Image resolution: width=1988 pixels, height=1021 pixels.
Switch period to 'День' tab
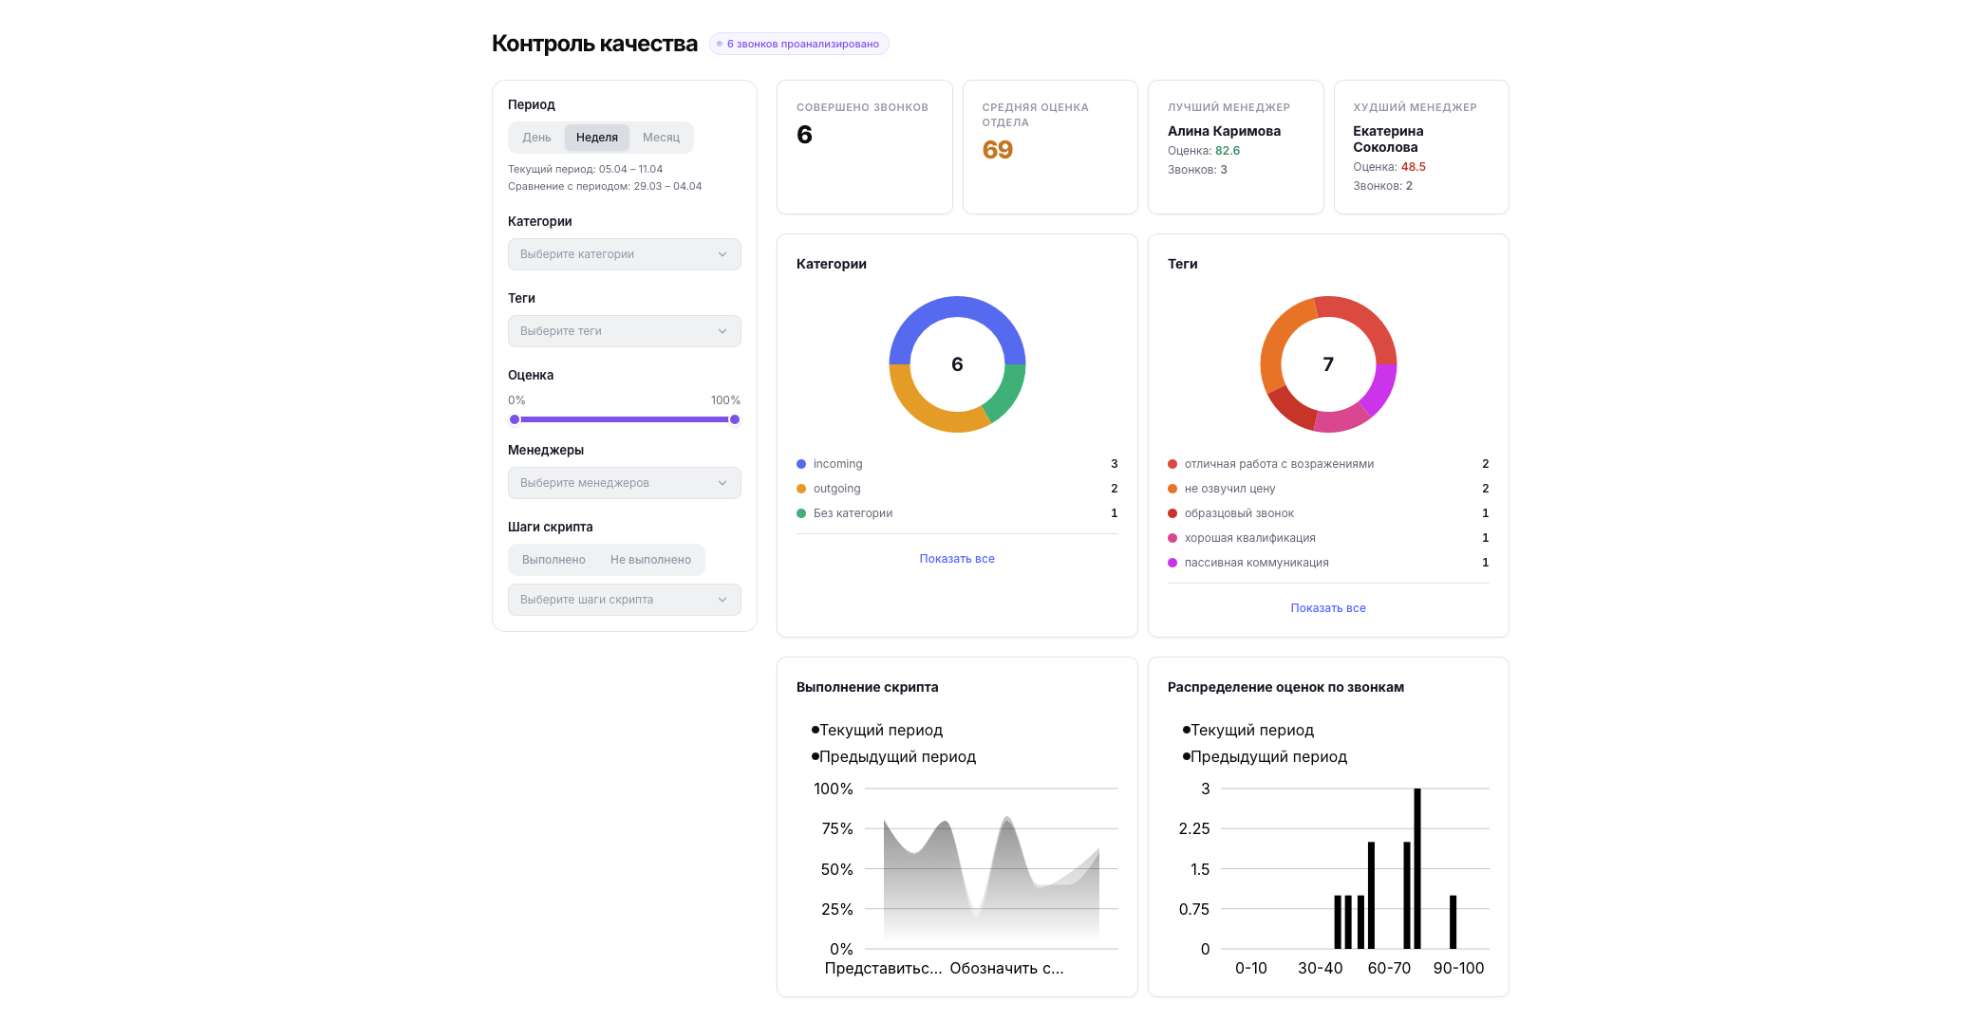(536, 138)
